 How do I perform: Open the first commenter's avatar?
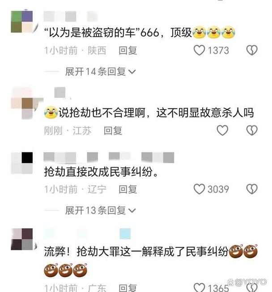22,22
